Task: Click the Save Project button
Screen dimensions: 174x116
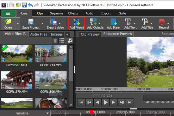Action: 31,24
